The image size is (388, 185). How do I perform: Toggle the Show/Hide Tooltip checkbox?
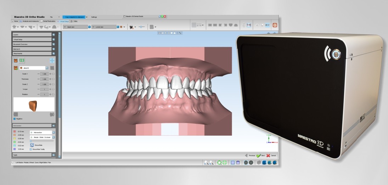tap(31, 149)
